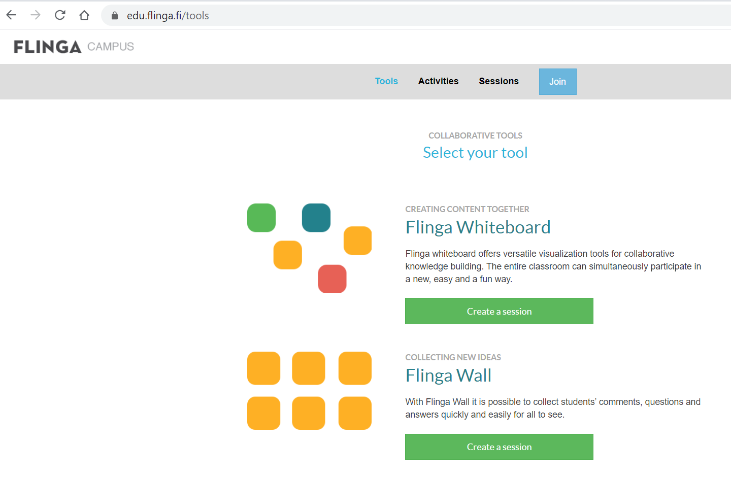Click the browser home icon
Screen dimensions: 731x478
(84, 15)
